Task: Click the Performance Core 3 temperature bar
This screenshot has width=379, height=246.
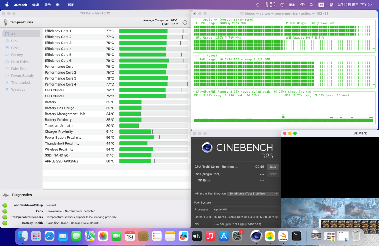Action: coord(154,78)
